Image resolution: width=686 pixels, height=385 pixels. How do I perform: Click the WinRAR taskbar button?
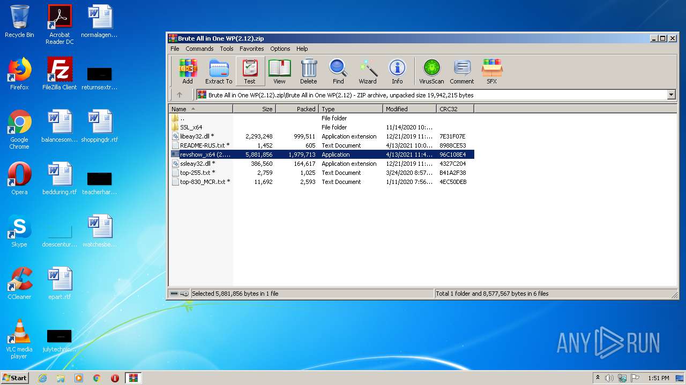pos(133,378)
